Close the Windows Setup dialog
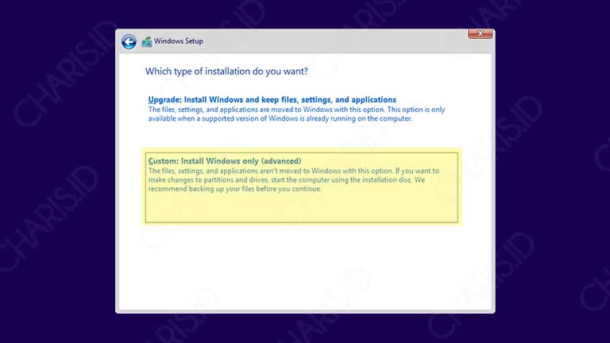Image resolution: width=610 pixels, height=343 pixels. (480, 34)
